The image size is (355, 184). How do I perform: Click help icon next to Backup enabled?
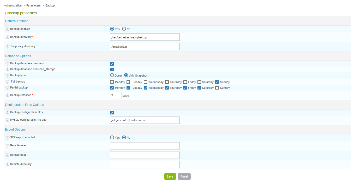(7, 29)
